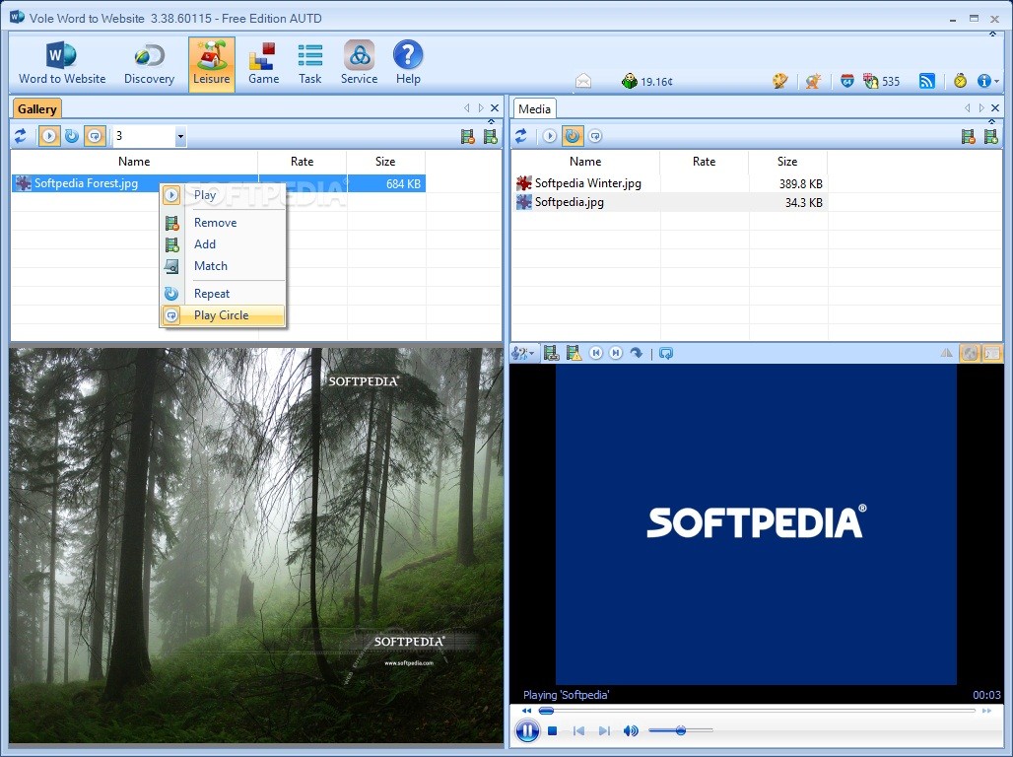
Task: Open the Service section
Action: pos(360,63)
